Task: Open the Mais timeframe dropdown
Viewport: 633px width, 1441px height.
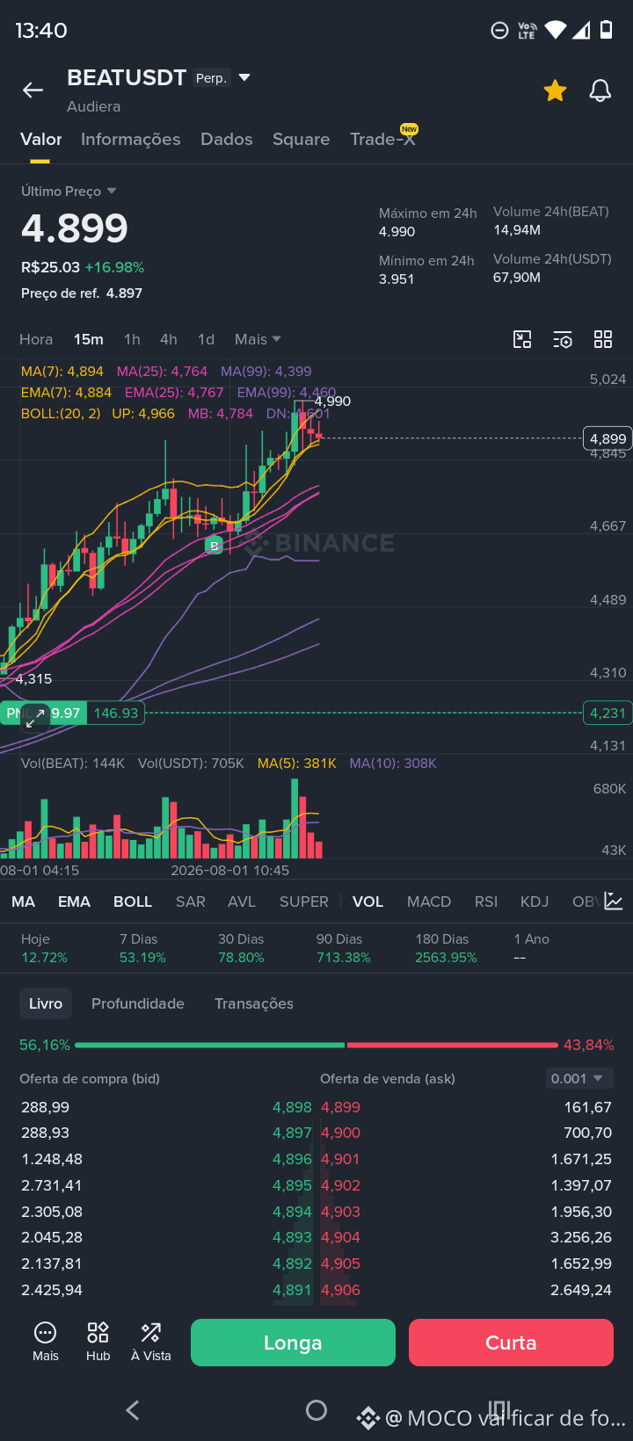Action: click(258, 339)
